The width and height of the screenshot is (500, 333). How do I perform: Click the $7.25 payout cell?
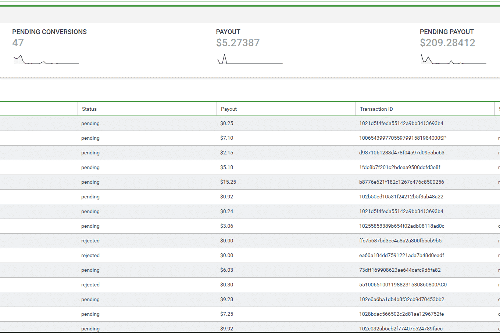coord(227,314)
